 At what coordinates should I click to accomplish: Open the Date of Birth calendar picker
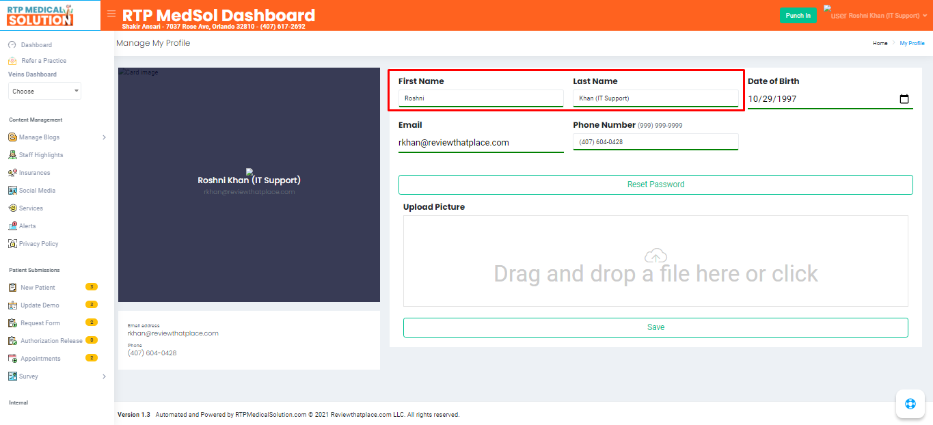click(x=904, y=99)
